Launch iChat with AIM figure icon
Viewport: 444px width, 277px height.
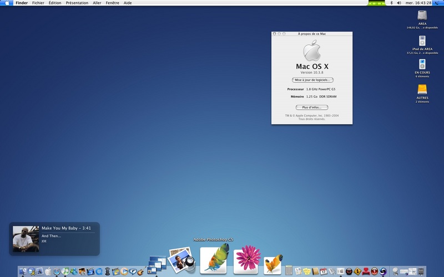(32, 271)
